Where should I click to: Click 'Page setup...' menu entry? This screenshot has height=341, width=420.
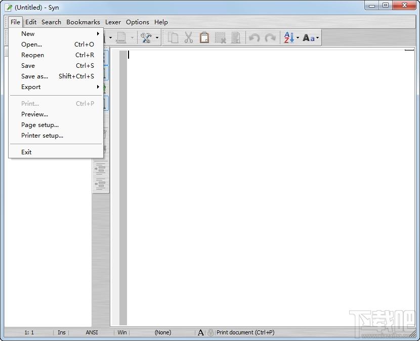point(40,125)
